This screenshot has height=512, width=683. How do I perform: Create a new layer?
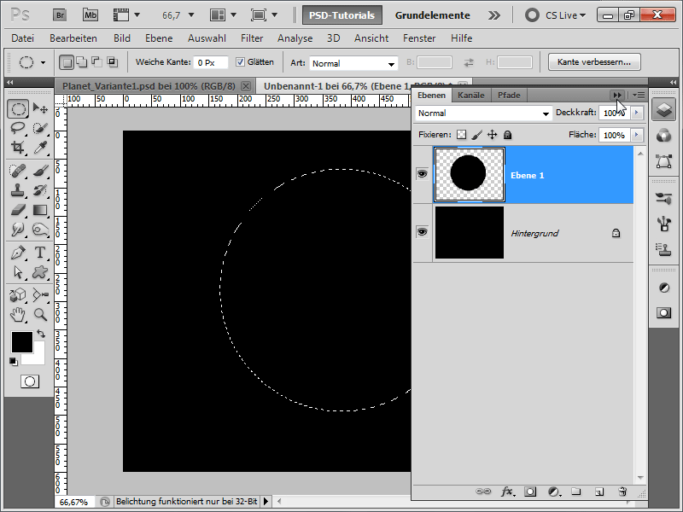(x=599, y=492)
